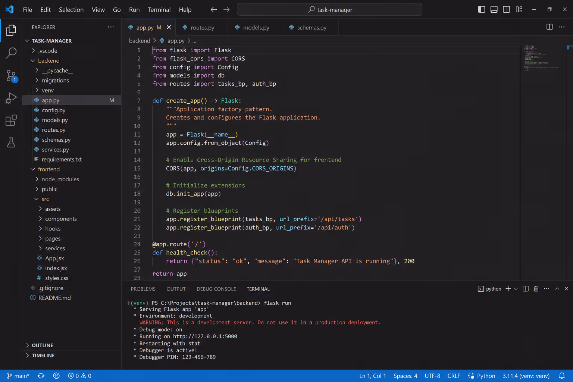This screenshot has height=382, width=573.
Task: Select the python terminal instance label
Action: pos(489,289)
